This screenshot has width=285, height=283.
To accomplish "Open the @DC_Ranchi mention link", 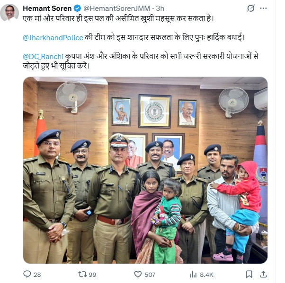I will 43,57.
